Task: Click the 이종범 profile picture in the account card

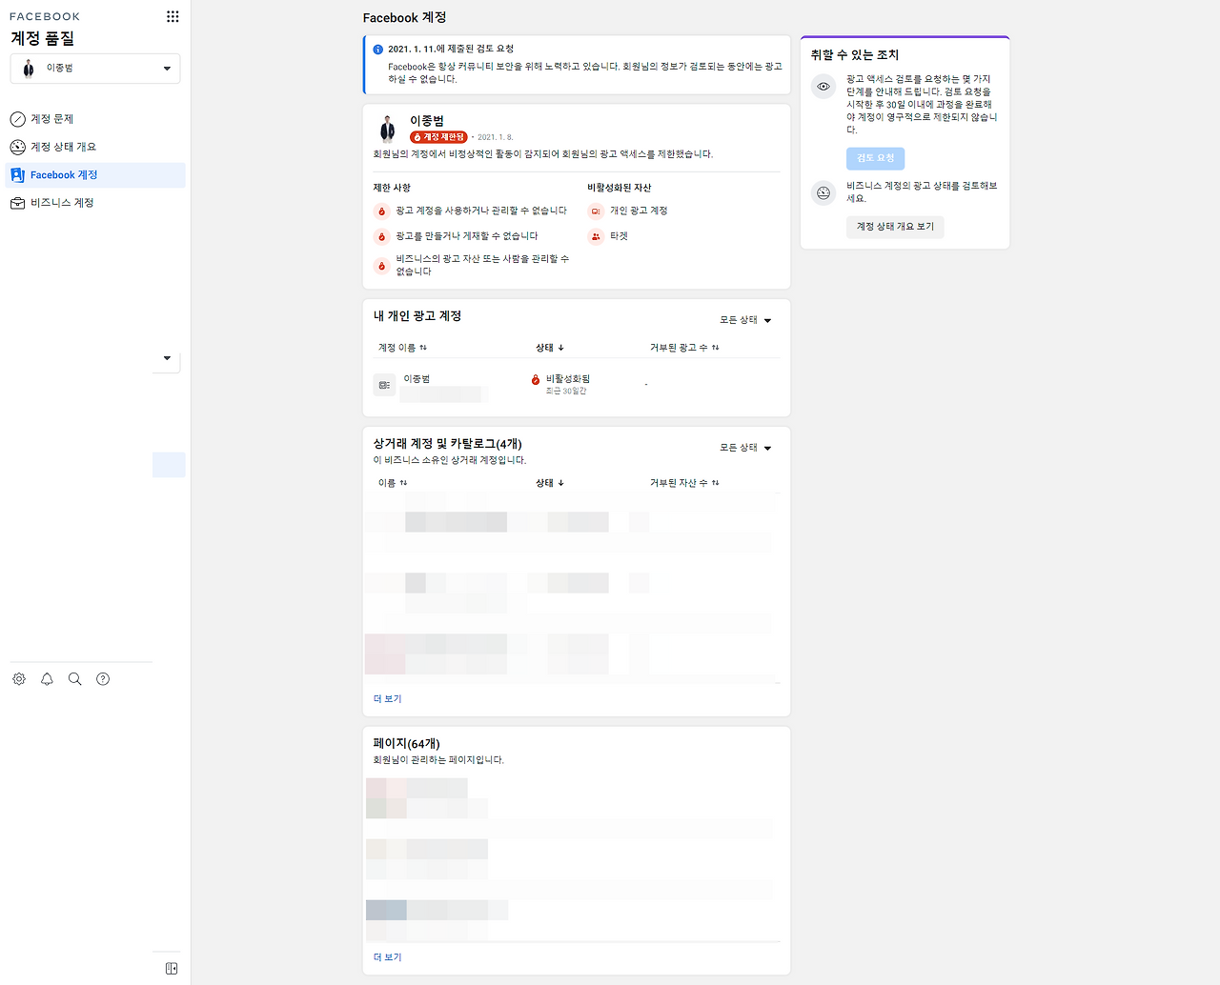Action: (x=387, y=129)
